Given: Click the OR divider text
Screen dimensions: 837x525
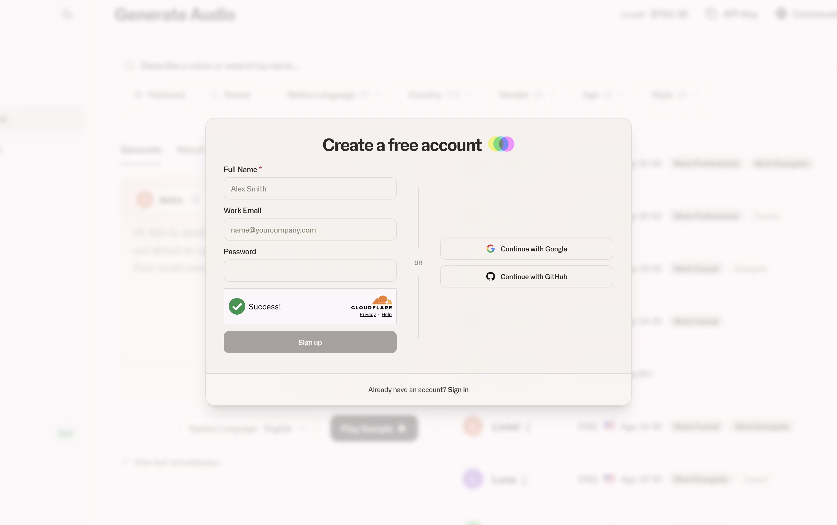Looking at the screenshot, I should pyautogui.click(x=418, y=263).
